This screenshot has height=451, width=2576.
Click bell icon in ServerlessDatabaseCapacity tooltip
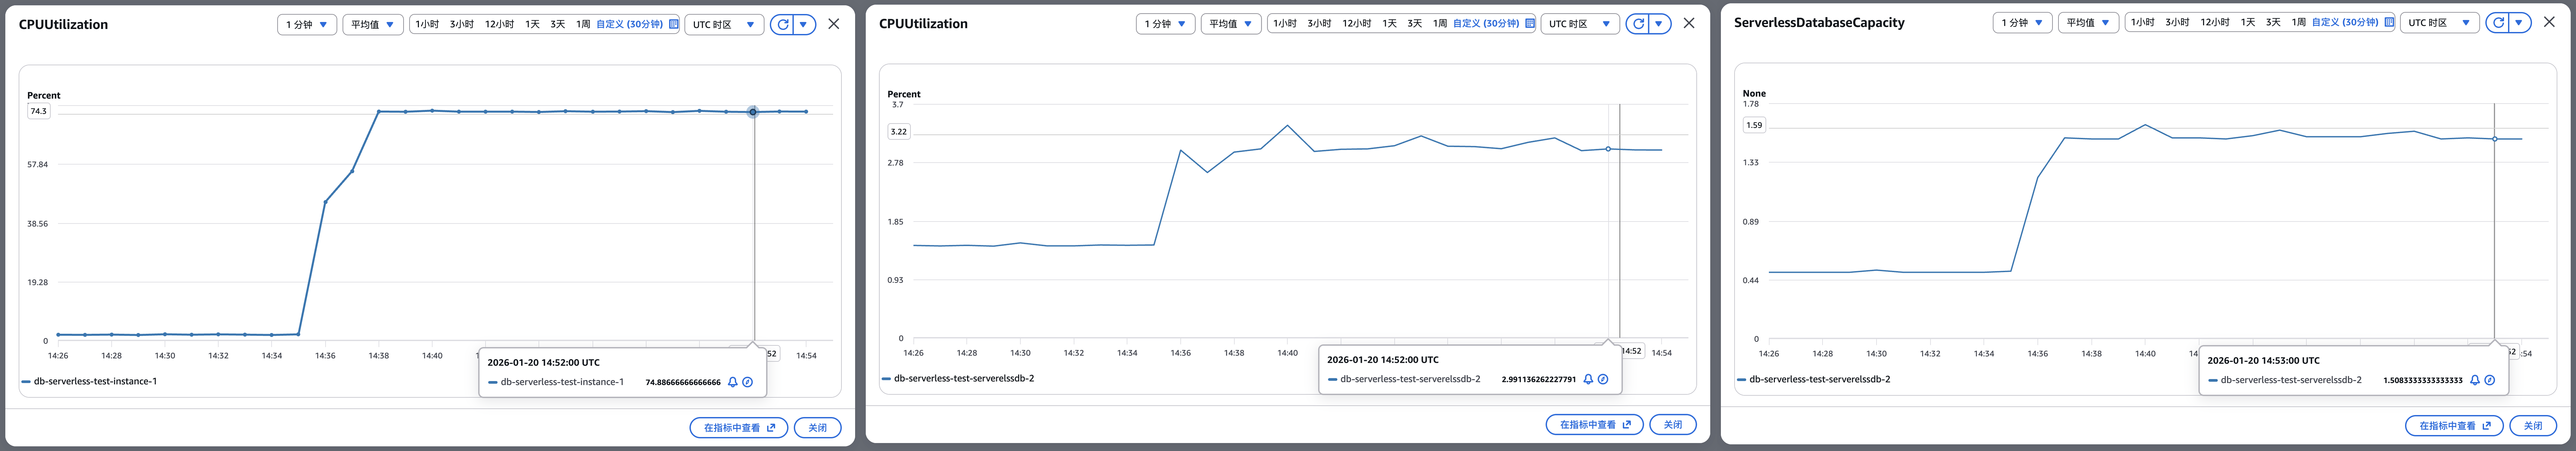[2475, 380]
